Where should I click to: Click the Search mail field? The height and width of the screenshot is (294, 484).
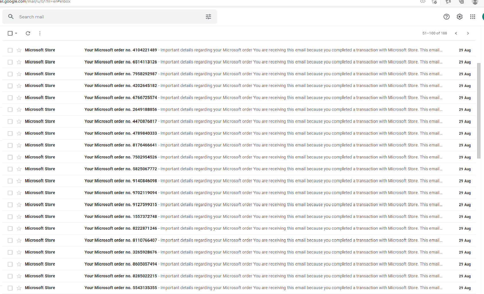pyautogui.click(x=110, y=17)
